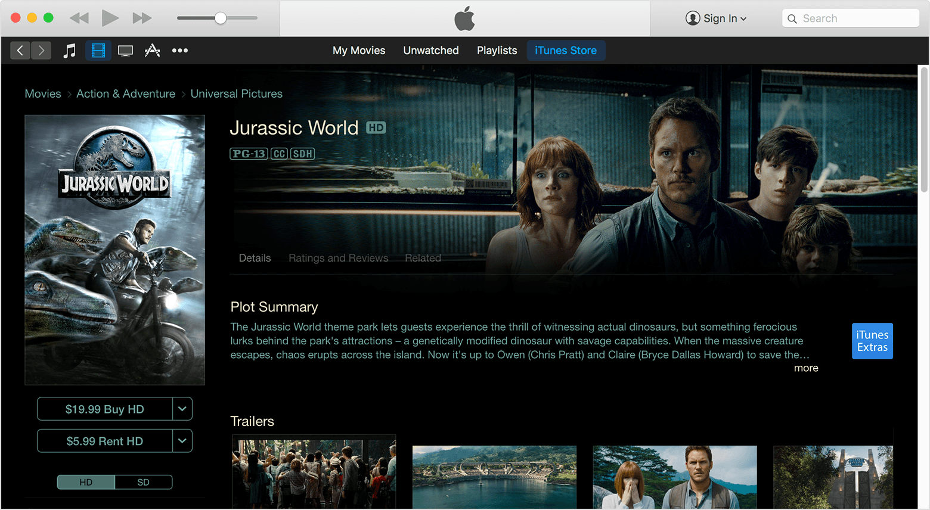Image resolution: width=930 pixels, height=510 pixels.
Task: Open the Related tab
Action: coord(423,258)
